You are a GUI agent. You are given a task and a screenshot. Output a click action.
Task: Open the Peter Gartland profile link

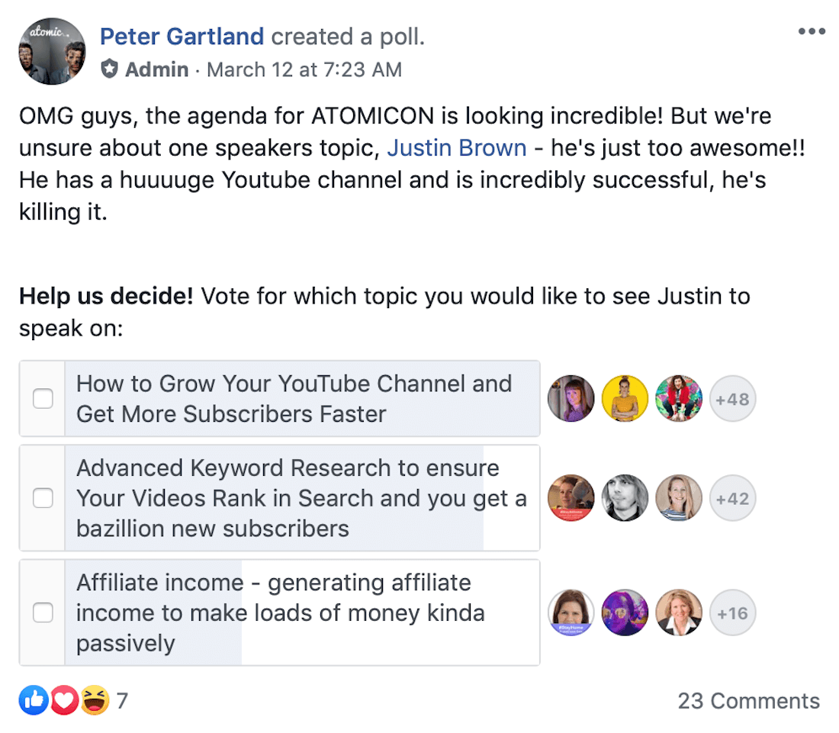(x=182, y=37)
